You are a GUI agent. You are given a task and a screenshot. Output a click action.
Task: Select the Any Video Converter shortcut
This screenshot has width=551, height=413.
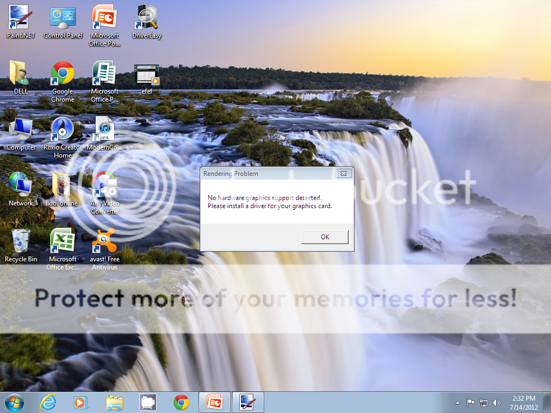pos(104,186)
